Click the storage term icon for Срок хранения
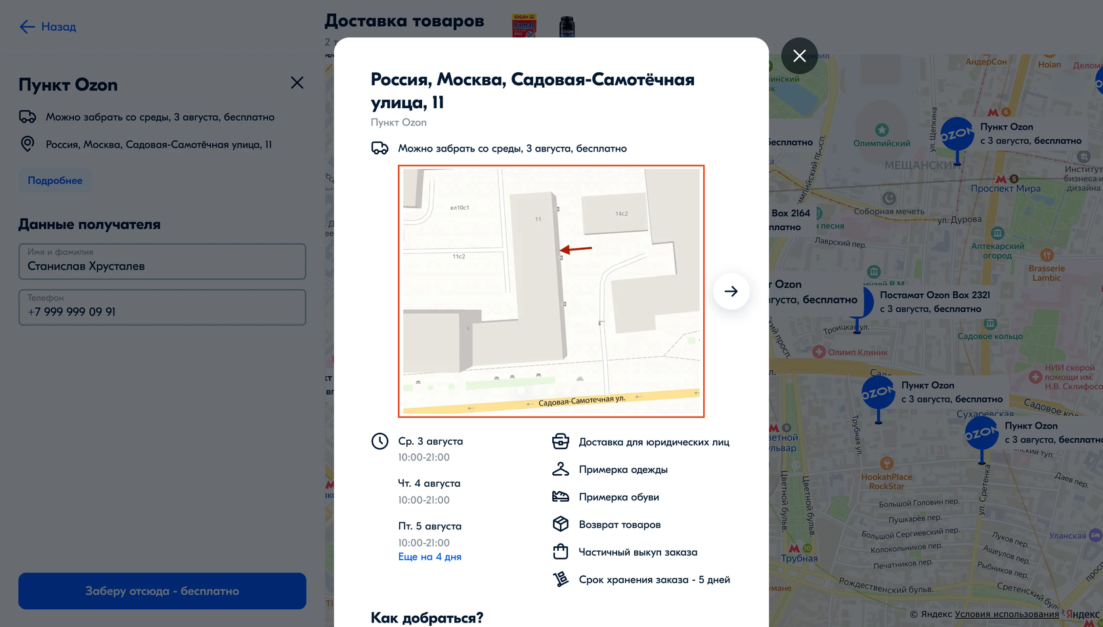The height and width of the screenshot is (627, 1103). 560,579
